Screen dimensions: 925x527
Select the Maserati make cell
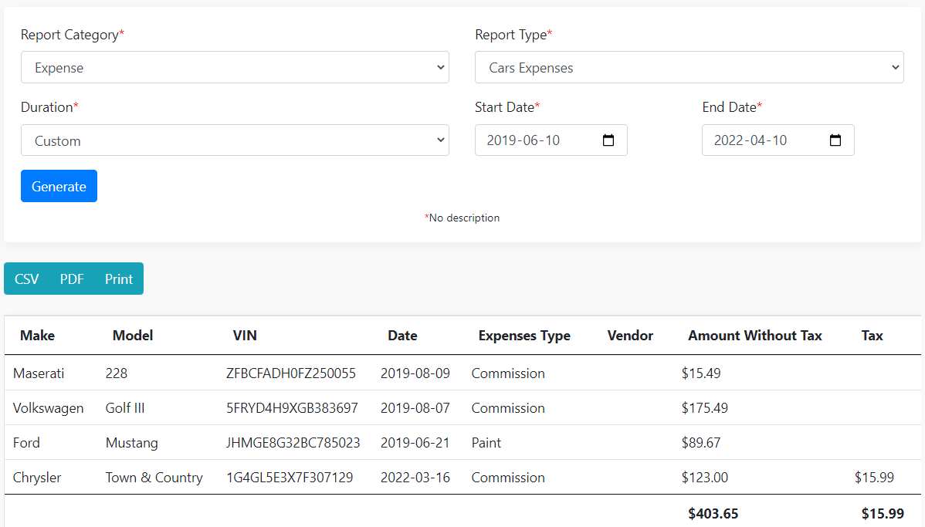pyautogui.click(x=39, y=373)
